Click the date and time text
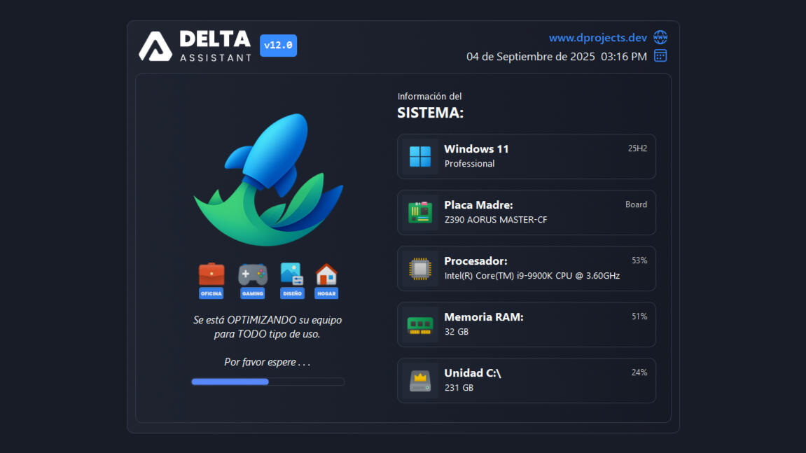The width and height of the screenshot is (806, 453). click(556, 57)
